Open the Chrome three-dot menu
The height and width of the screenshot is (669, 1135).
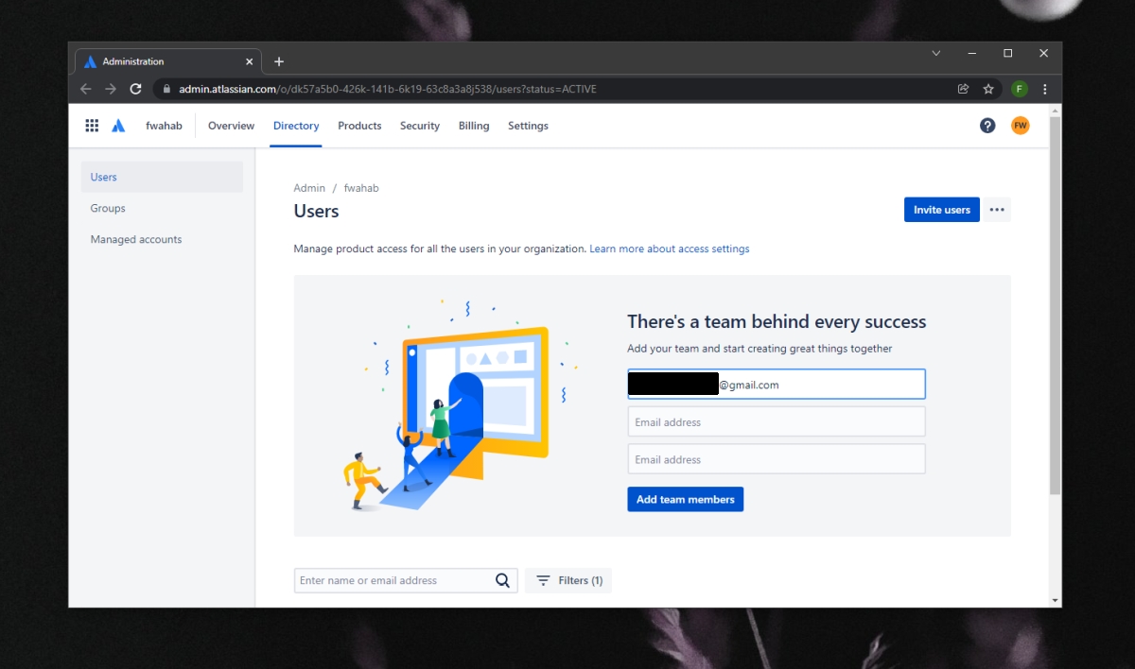[x=1045, y=89]
